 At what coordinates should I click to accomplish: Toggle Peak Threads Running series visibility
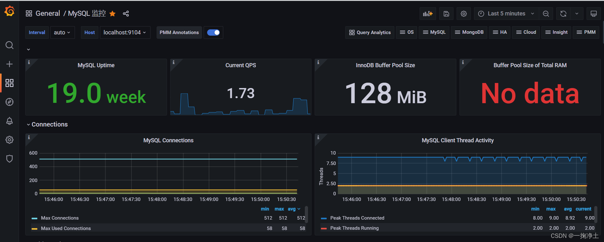(354, 228)
